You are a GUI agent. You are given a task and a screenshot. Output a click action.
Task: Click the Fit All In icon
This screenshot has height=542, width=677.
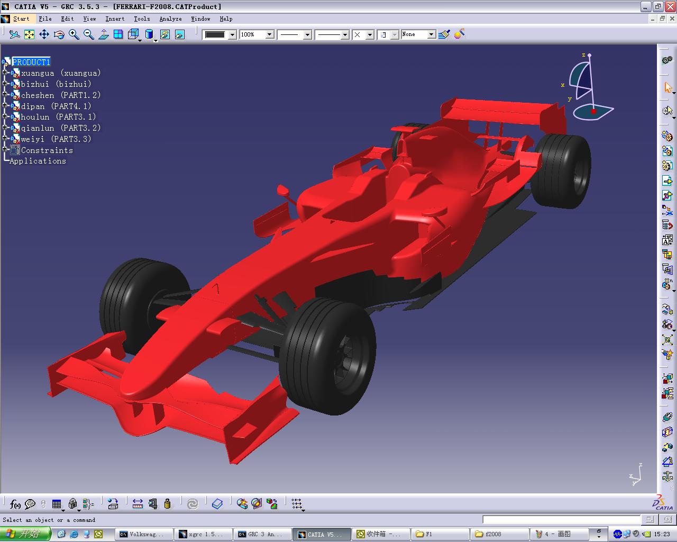pos(29,34)
